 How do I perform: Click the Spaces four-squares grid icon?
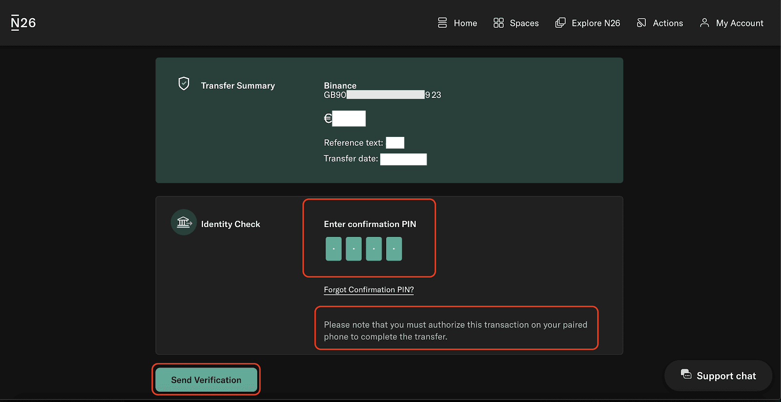point(498,23)
